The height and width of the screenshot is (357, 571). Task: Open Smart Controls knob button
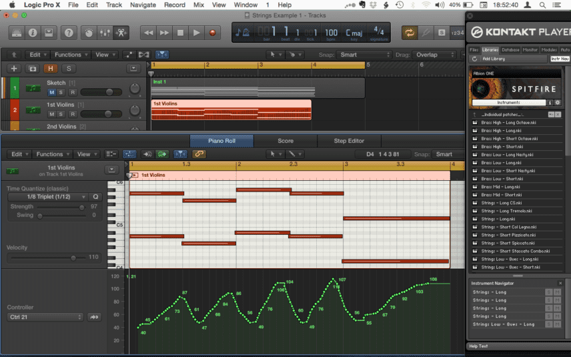89,33
